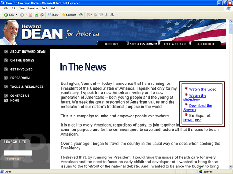The width and height of the screenshot is (233, 174).
Task: Refresh the page using the Refresh icon
Action: pyautogui.click(x=36, y=15)
